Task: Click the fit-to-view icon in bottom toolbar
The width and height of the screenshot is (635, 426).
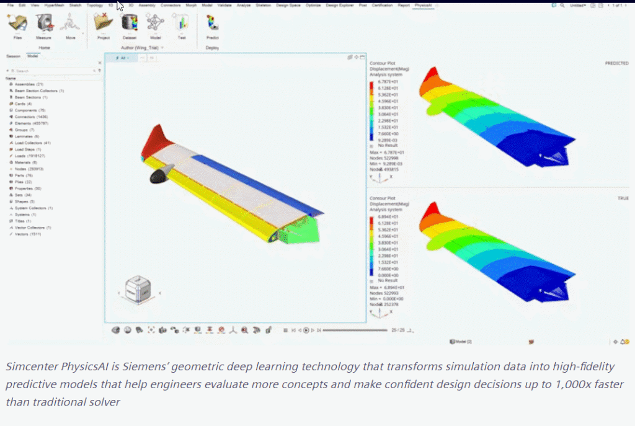Action: point(151,330)
